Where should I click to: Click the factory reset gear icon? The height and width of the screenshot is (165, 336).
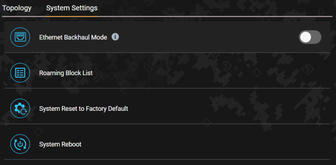pos(20,108)
